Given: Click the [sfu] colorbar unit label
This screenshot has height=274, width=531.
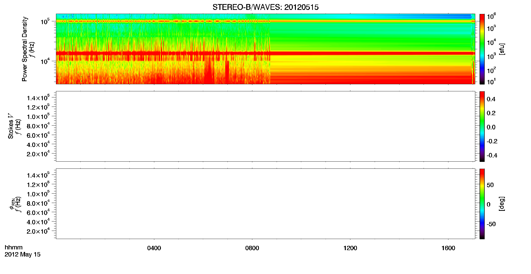Looking at the screenshot, I should coord(502,49).
